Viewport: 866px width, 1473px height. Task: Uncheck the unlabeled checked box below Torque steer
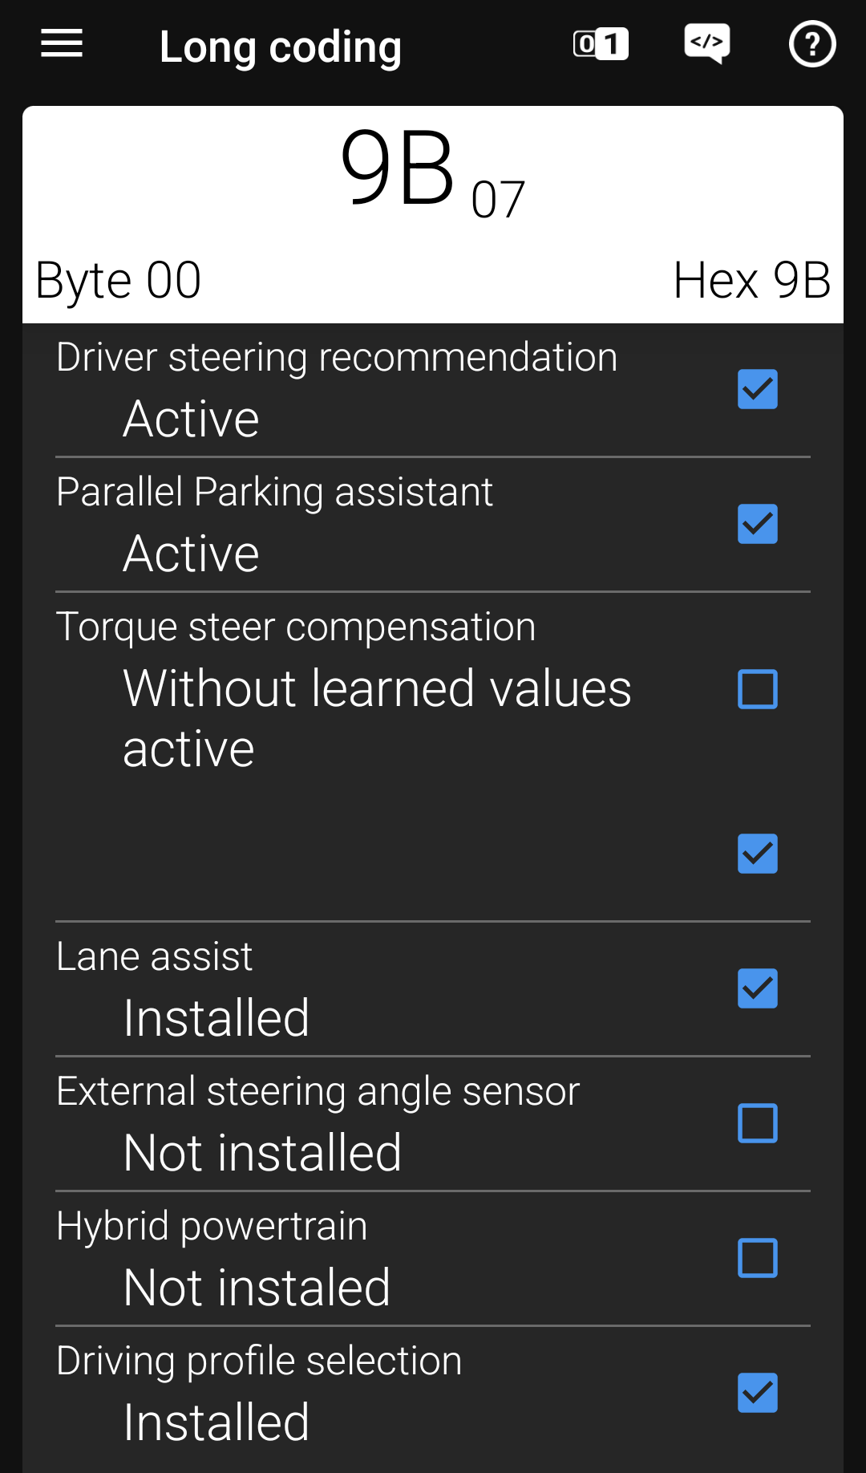(x=757, y=854)
